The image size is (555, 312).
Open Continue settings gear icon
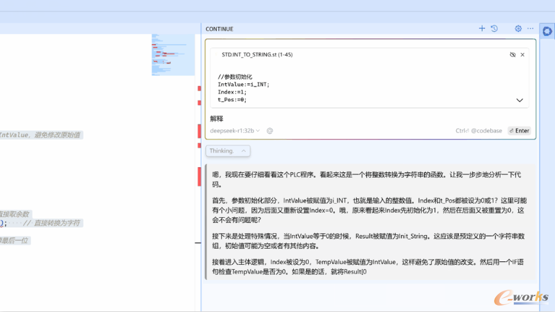[518, 29]
